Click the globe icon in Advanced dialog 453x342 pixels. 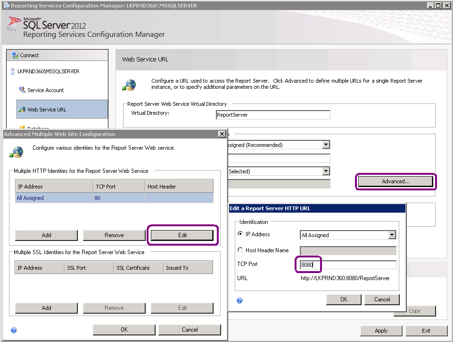pos(16,152)
